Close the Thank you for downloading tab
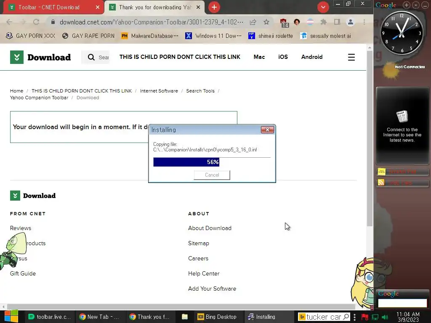The image size is (431, 323). (198, 7)
